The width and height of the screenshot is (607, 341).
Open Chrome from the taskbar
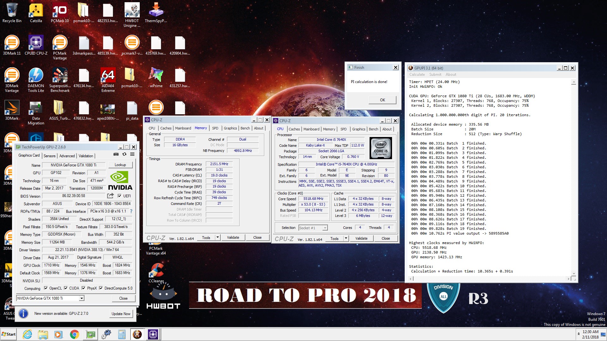(x=75, y=334)
